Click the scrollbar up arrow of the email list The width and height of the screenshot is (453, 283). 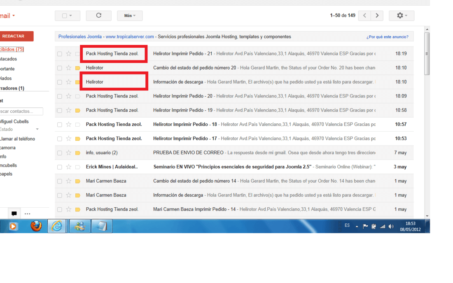coord(427,30)
